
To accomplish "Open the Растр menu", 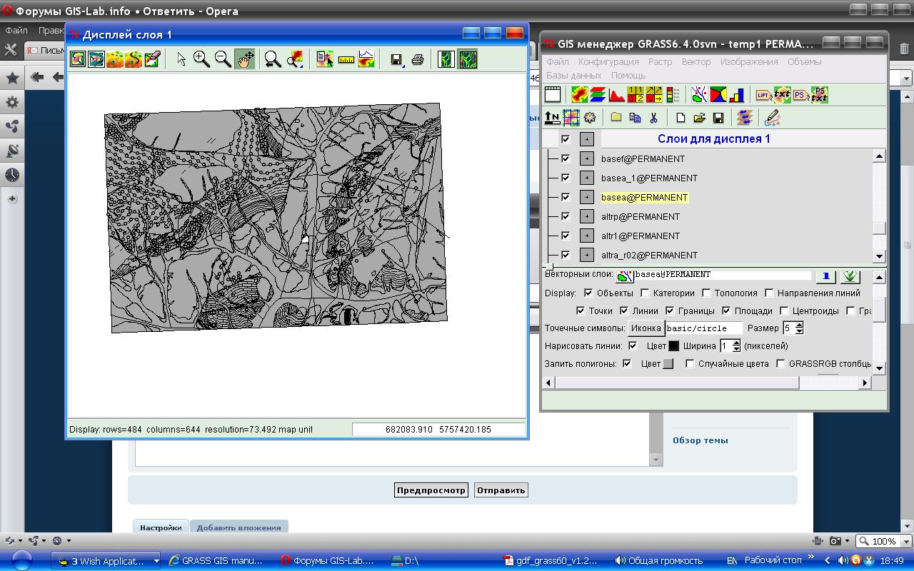I will 660,61.
